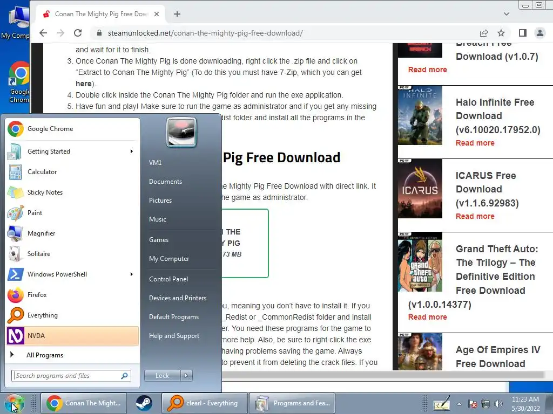Share this page icon in address bar
Viewport: 553px width, 414px height.
tap(484, 33)
